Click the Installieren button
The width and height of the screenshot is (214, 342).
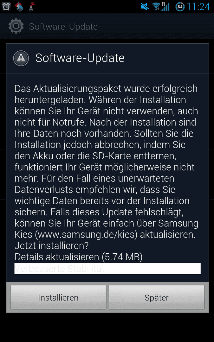coord(58,297)
